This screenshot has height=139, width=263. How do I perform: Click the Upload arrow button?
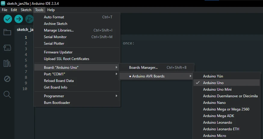point(19,19)
